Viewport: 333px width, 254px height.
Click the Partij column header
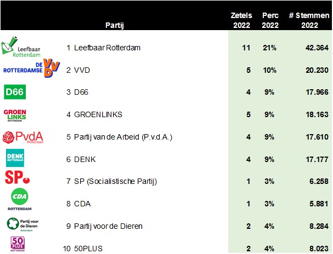point(115,25)
